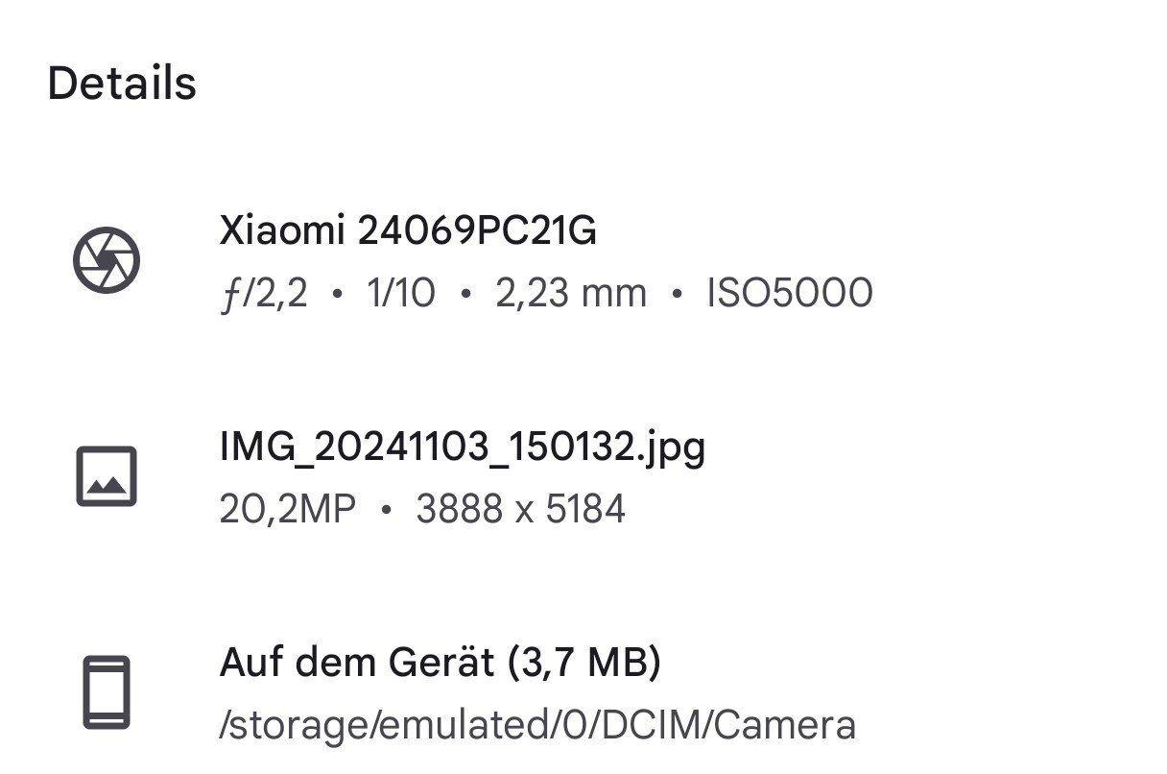Tap the dot separator after ƒ/2,2
Screen dimensions: 1167x774
(x=337, y=295)
